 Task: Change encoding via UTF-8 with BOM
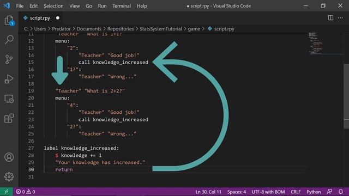click(268, 192)
